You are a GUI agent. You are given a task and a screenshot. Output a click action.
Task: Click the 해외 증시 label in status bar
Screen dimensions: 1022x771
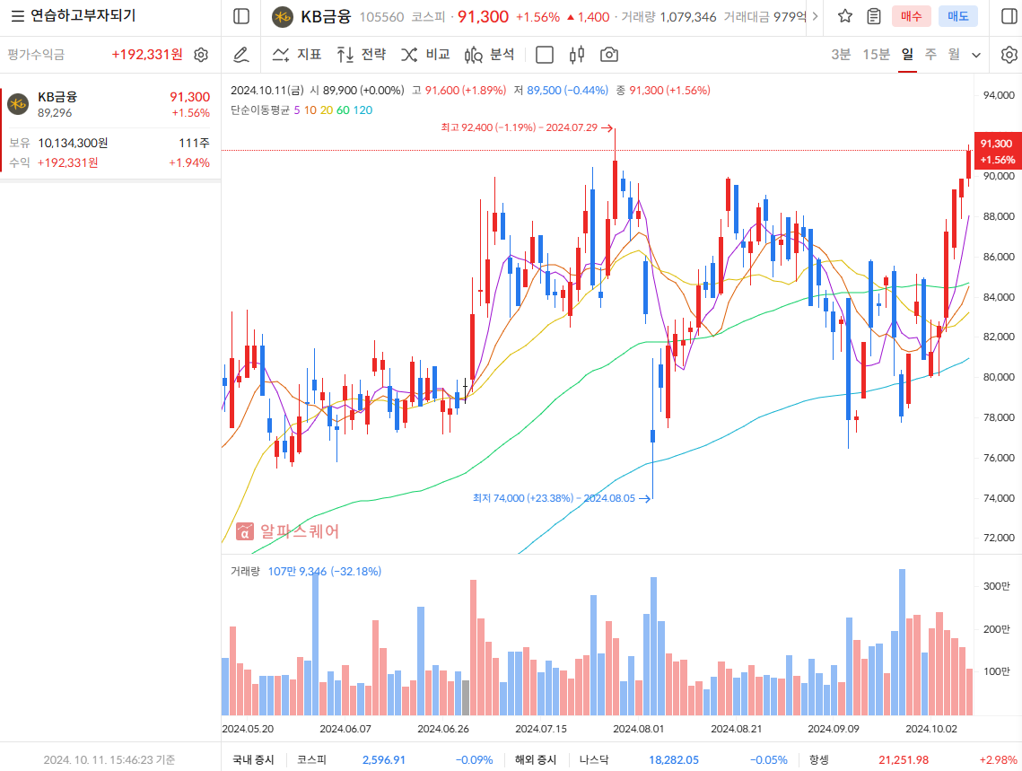(536, 760)
